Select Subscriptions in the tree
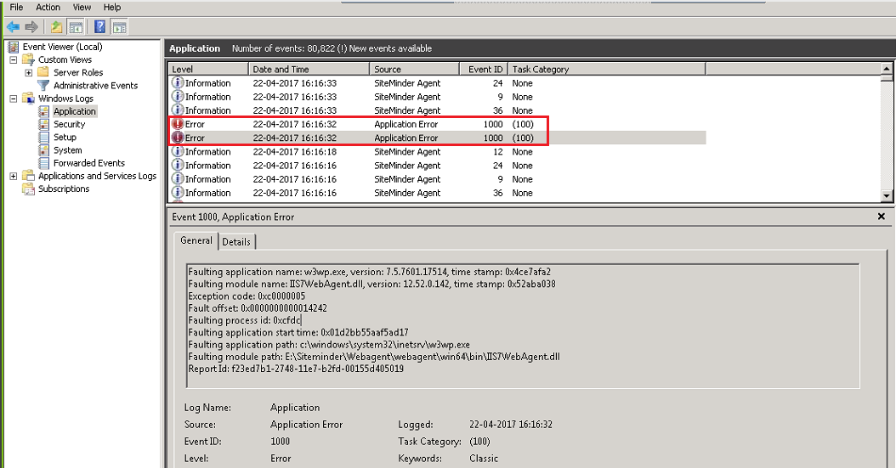The height and width of the screenshot is (468, 896). 64,189
